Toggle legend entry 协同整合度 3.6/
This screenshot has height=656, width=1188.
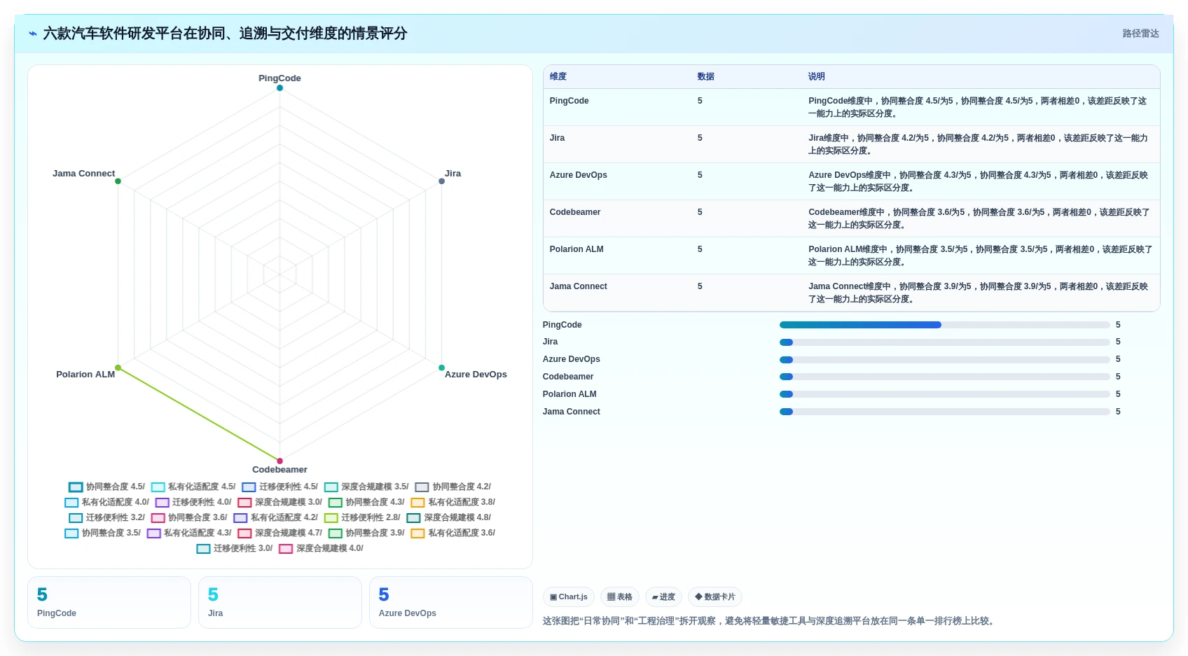coord(189,517)
